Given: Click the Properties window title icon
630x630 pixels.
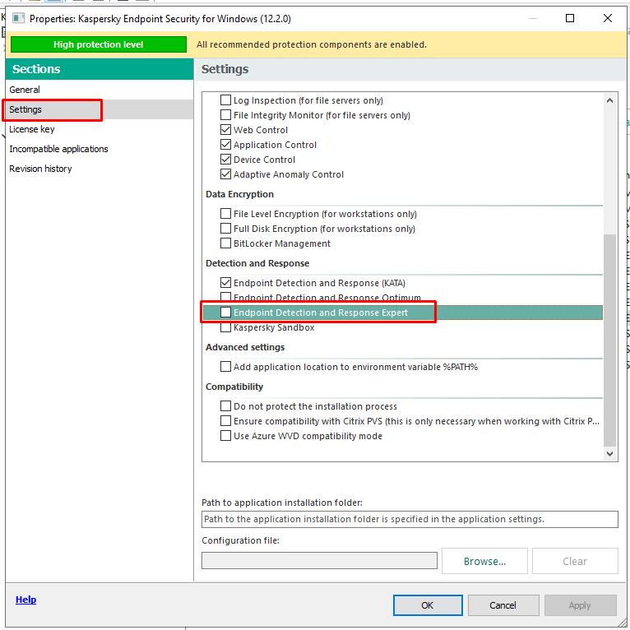Looking at the screenshot, I should coord(18,18).
